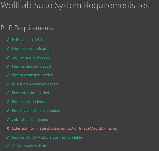Click the checkmark next to 128M memory limit
Viewport: 159px width, 151px height.
(x=8, y=146)
